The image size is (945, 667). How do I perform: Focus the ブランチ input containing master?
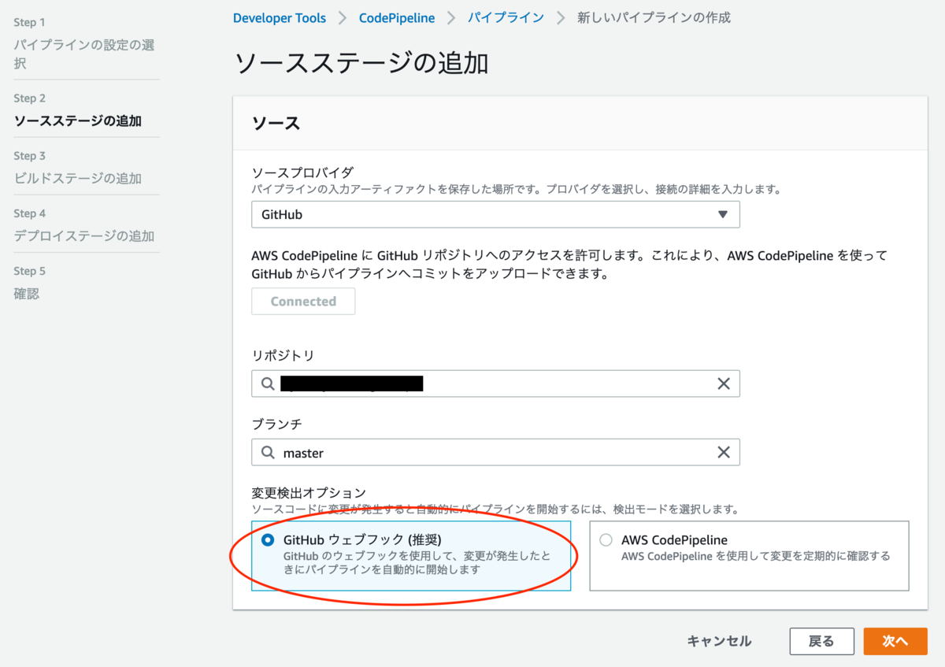tap(495, 453)
